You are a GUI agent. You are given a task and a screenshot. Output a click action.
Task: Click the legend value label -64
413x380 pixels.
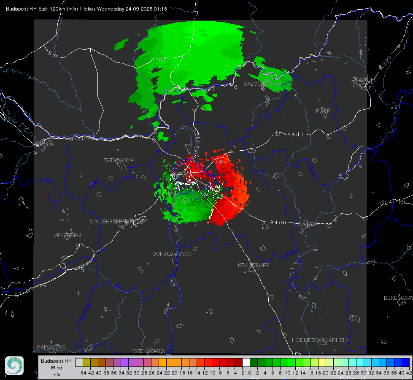click(x=83, y=373)
